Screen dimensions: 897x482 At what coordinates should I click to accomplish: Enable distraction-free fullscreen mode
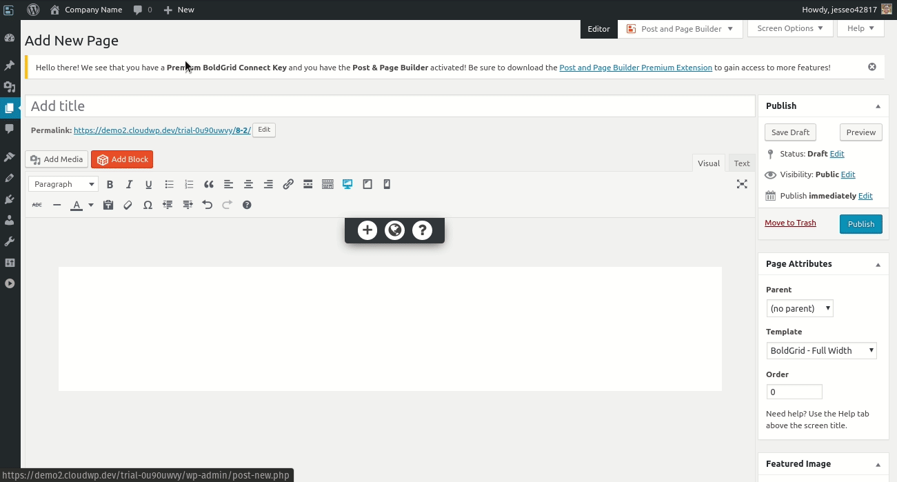742,184
